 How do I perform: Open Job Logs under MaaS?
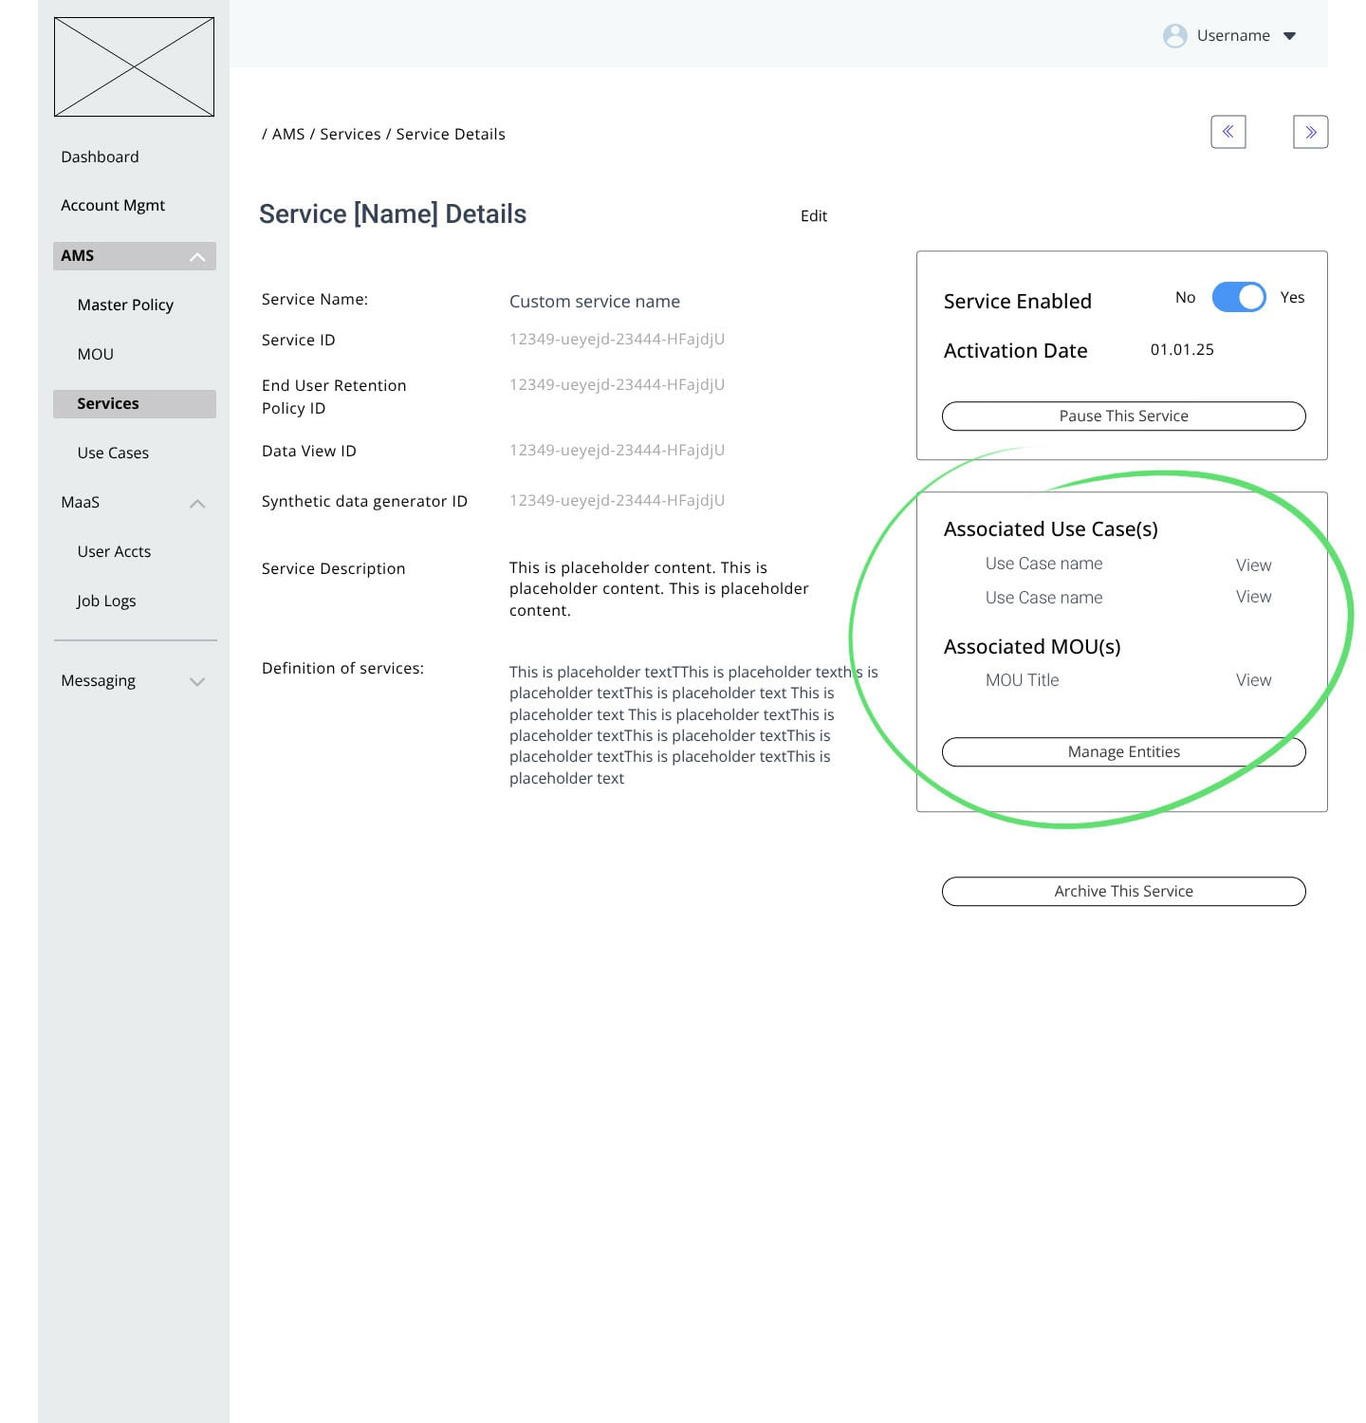pos(106,601)
